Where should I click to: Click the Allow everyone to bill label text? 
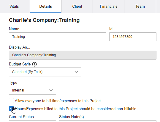[x=58, y=101]
